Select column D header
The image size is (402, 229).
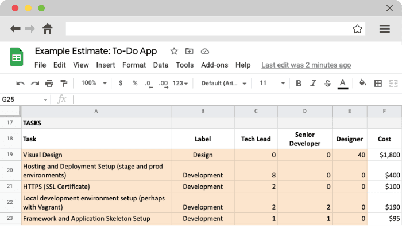[305, 112]
